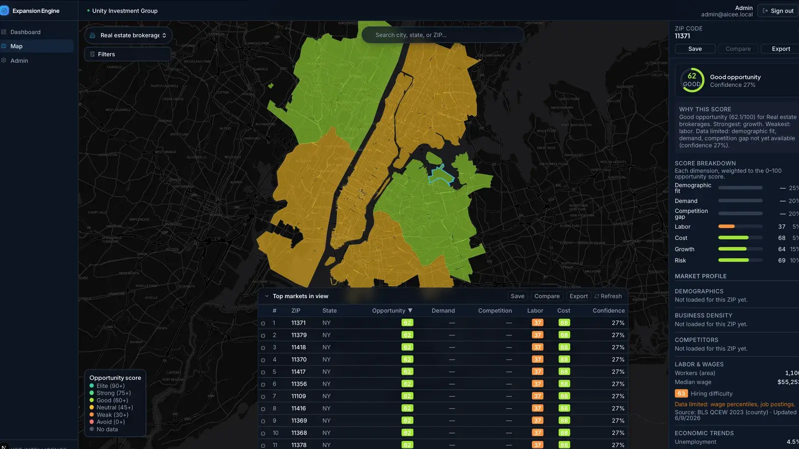Click the Good (60+) legend color dot
The width and height of the screenshot is (799, 449).
point(92,401)
